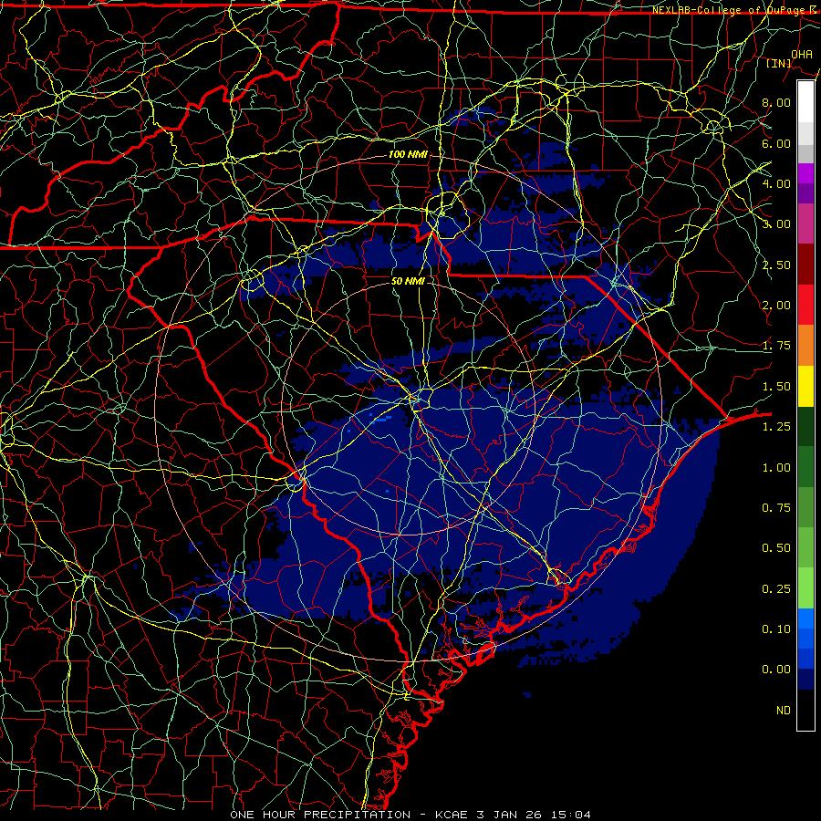The image size is (821, 821).
Task: Click the 0.10 legend value
Action: click(x=776, y=629)
